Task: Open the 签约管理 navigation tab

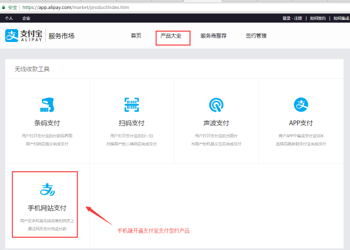Action: [256, 36]
